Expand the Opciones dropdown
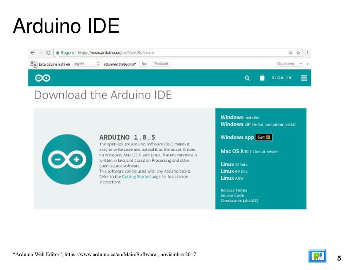This screenshot has width=360, height=270. click(289, 64)
